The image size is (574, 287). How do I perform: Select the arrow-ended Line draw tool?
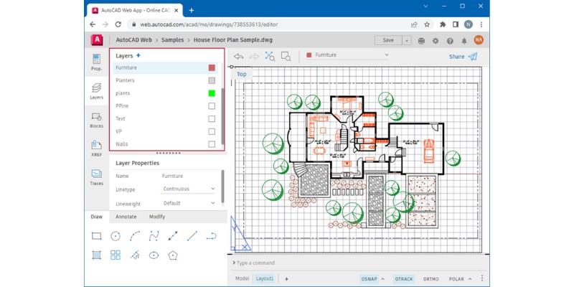[x=173, y=236]
